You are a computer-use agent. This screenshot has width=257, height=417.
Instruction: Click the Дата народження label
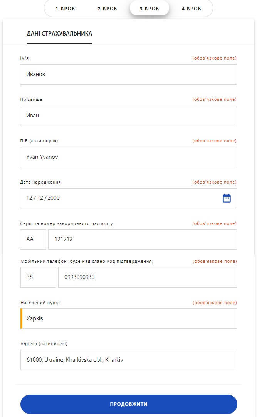pyautogui.click(x=40, y=182)
